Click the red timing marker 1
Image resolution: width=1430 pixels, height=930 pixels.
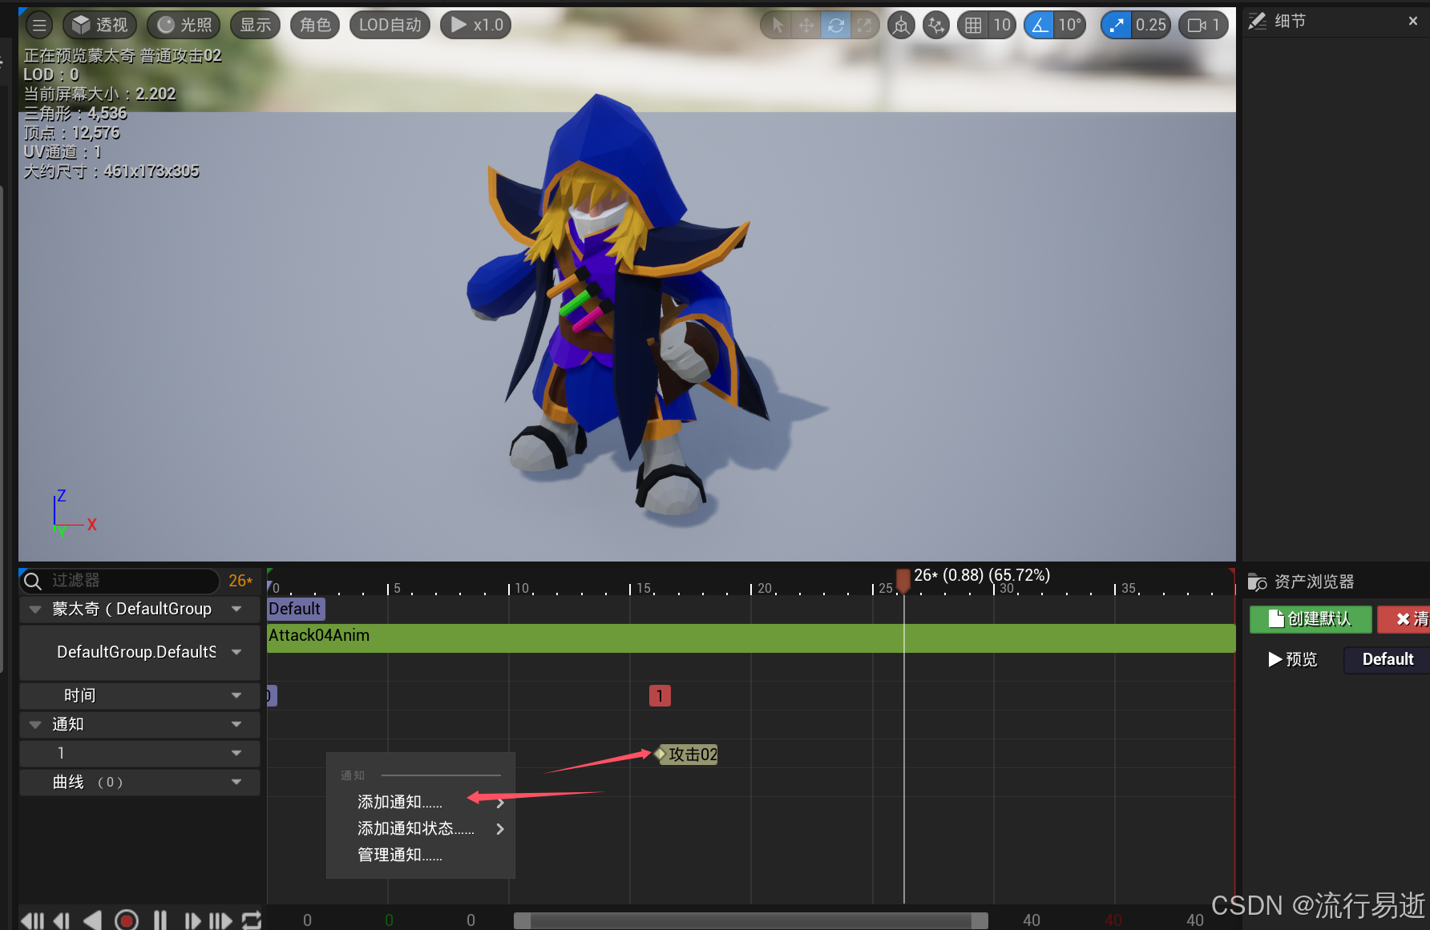(660, 695)
